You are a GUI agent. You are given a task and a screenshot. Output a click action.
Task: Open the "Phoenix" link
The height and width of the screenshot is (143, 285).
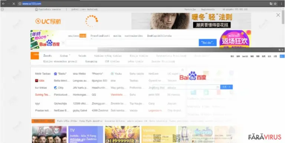coord(98,74)
